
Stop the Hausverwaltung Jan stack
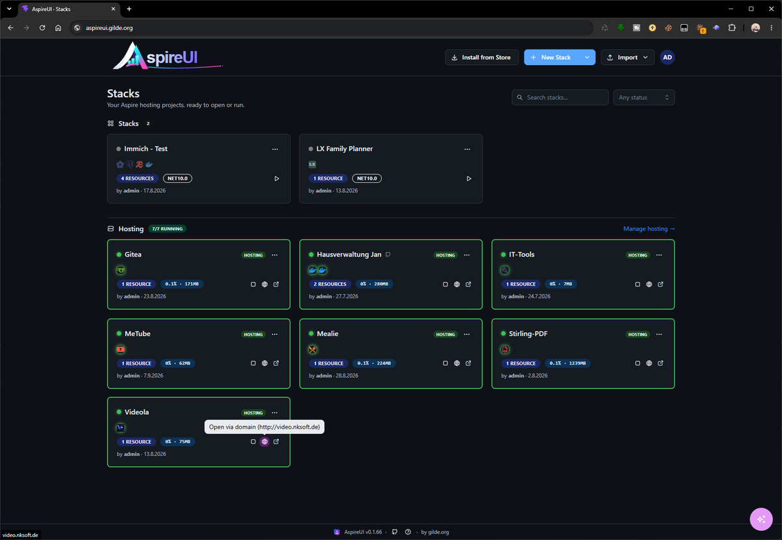[446, 284]
